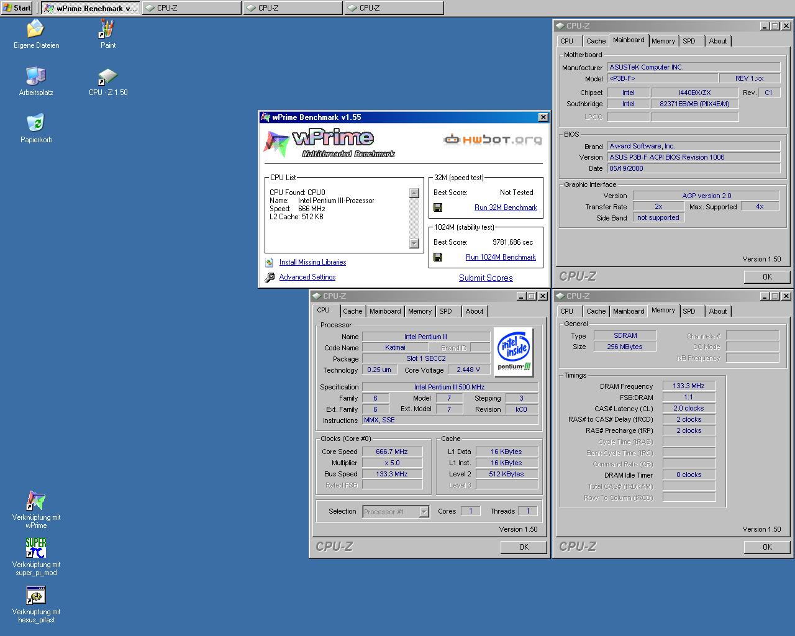
Task: Select the first CPU-Z taskbar button
Action: point(191,8)
